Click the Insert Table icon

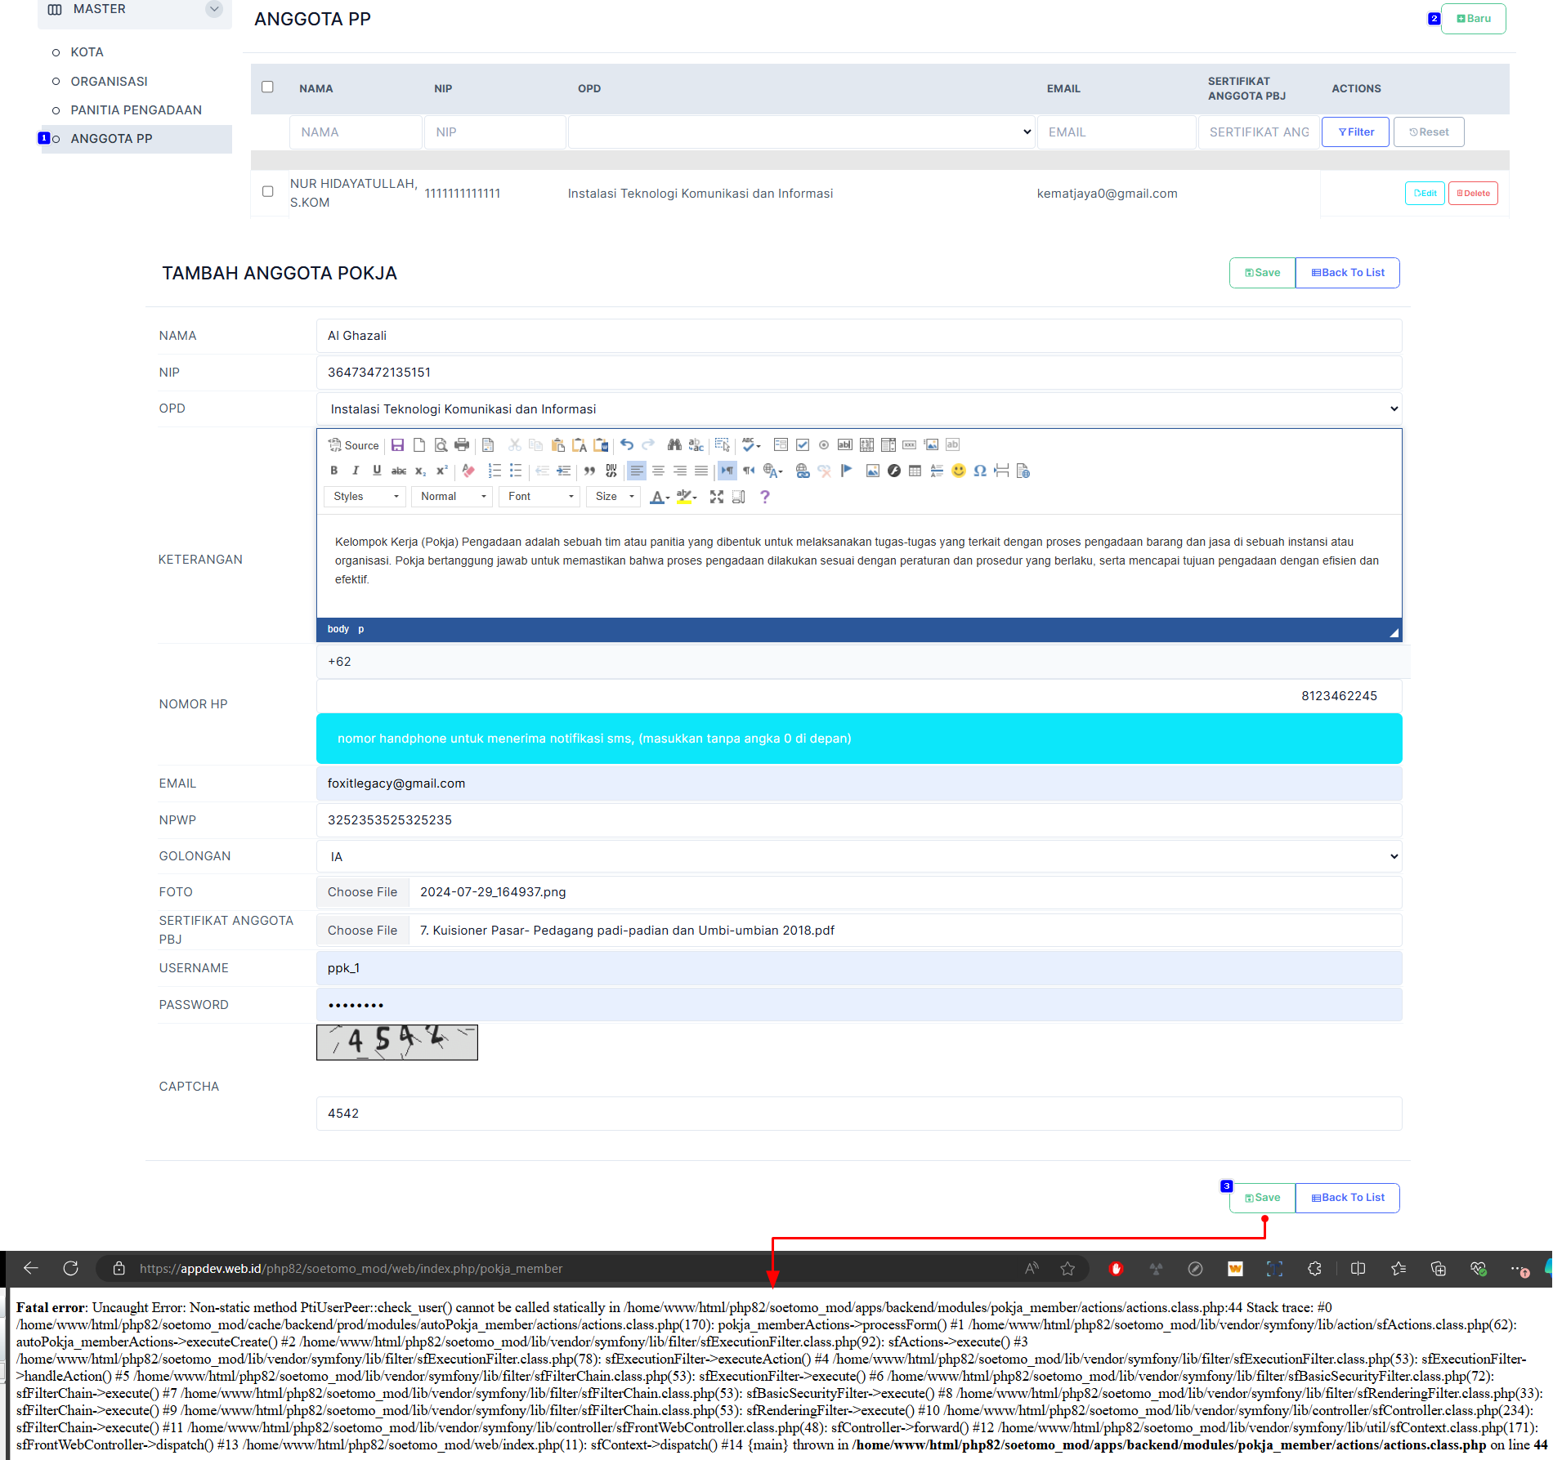pos(915,471)
